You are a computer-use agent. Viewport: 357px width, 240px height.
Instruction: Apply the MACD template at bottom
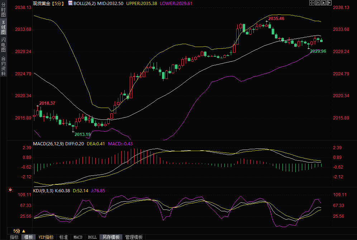78,237
